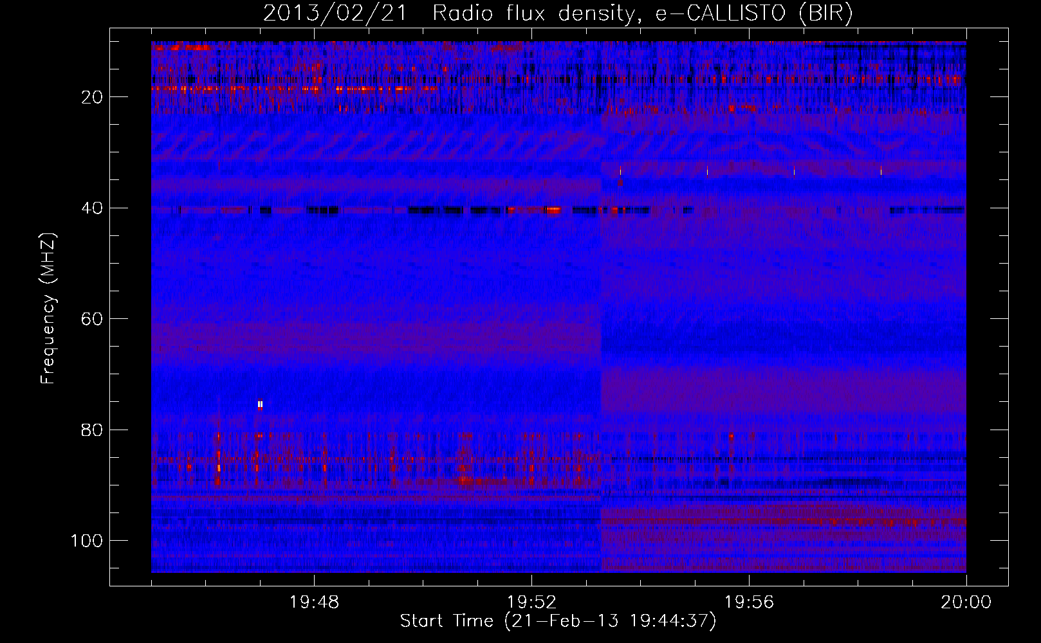Select the 19:48 time tick label
The height and width of the screenshot is (643, 1041).
point(314,602)
